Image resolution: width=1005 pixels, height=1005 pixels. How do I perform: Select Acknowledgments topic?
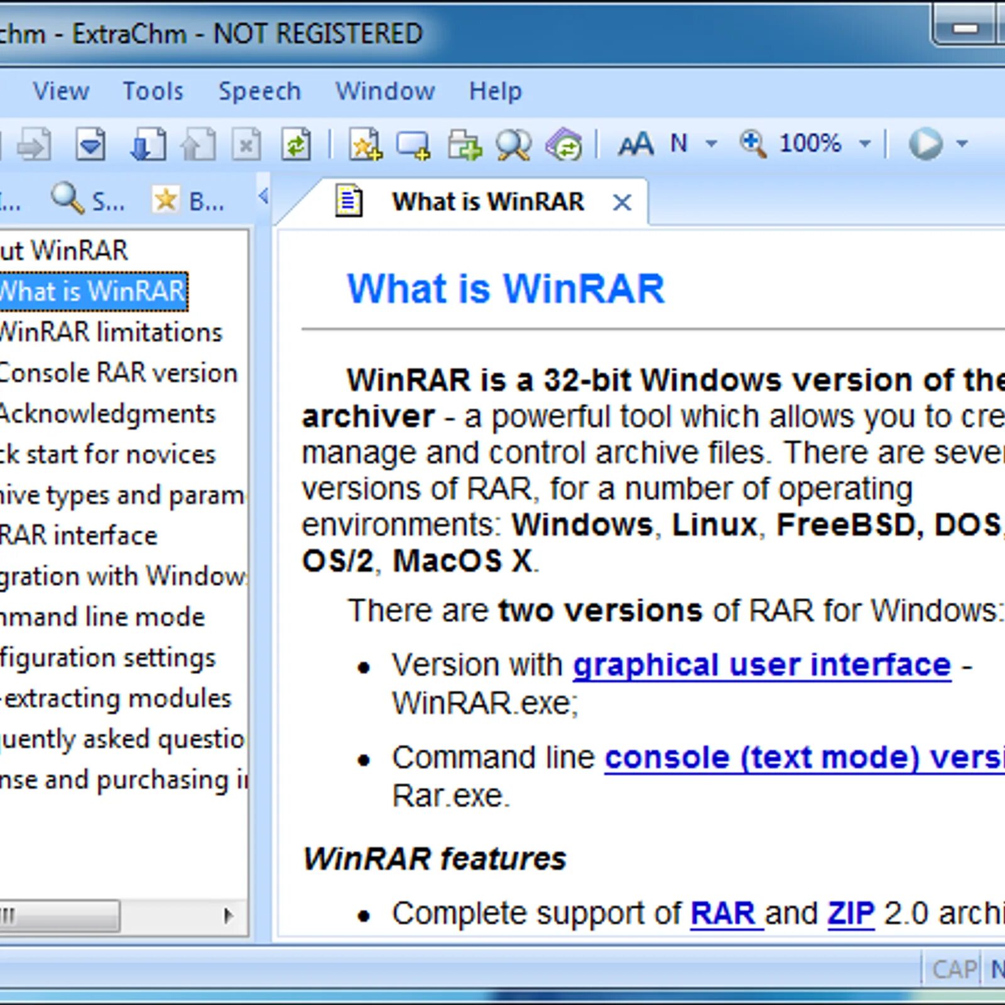107,414
